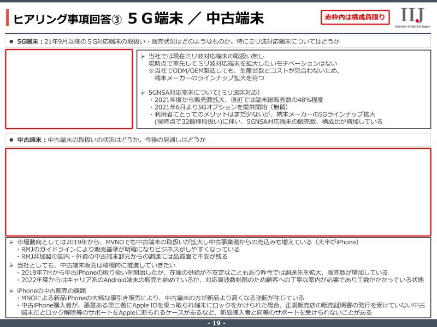Click the line about 2021年6月より5Gオプション

219,107
